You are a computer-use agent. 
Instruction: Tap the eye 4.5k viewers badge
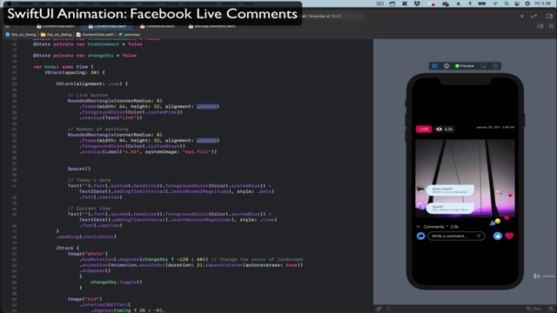444,130
